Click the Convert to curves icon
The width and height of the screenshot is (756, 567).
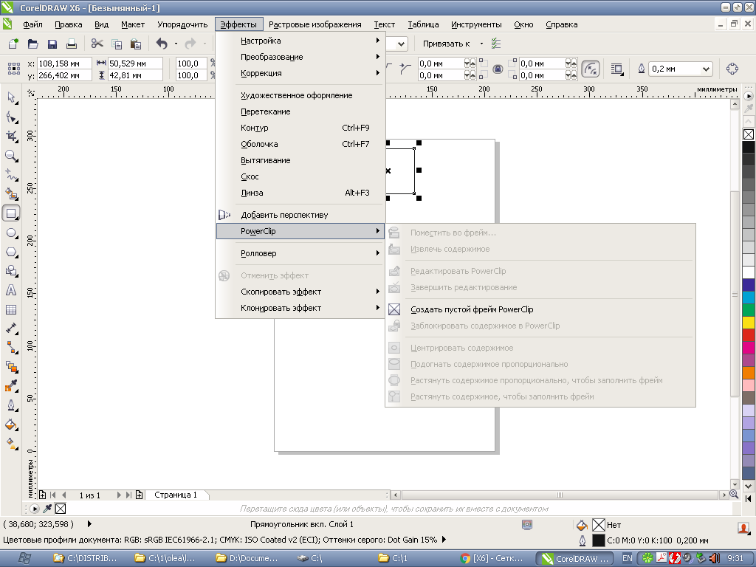[x=732, y=69]
